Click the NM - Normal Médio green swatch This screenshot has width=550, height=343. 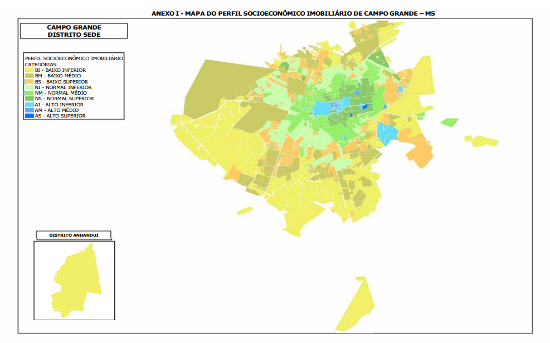coord(29,93)
